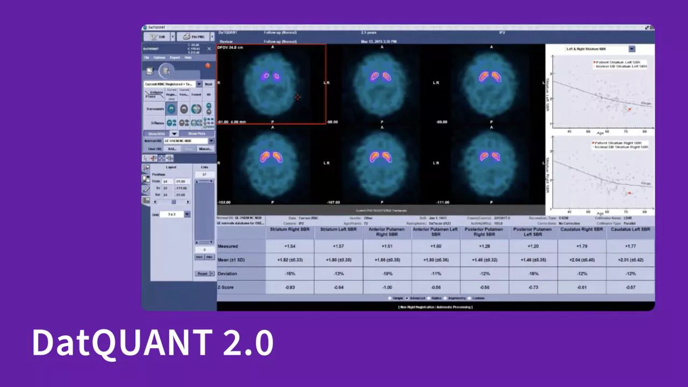Select 3 Planes All icon
This screenshot has height=387, width=688.
click(x=209, y=123)
